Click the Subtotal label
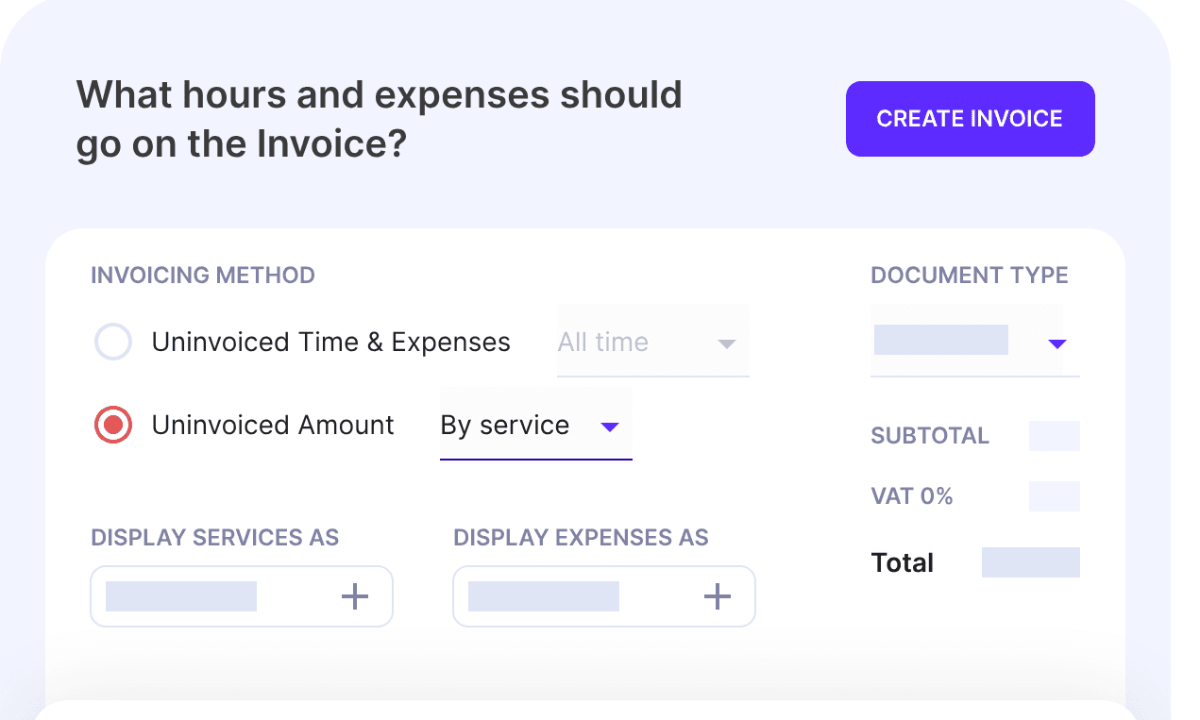 [930, 436]
